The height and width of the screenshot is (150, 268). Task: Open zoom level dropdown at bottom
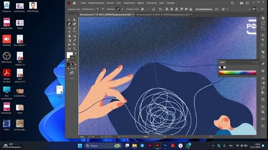[x=89, y=137]
